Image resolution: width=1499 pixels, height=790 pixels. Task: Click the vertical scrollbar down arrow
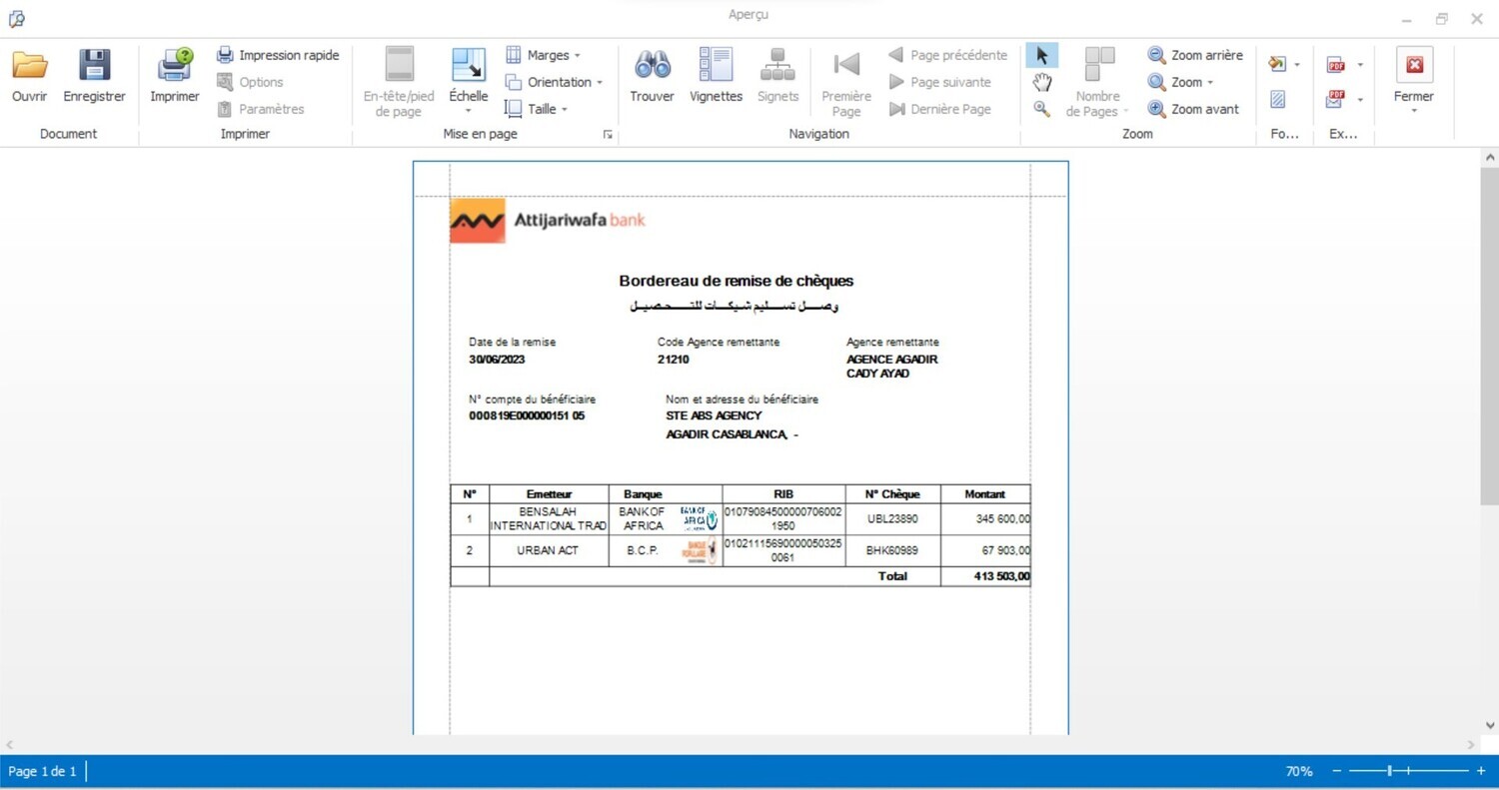tap(1489, 726)
